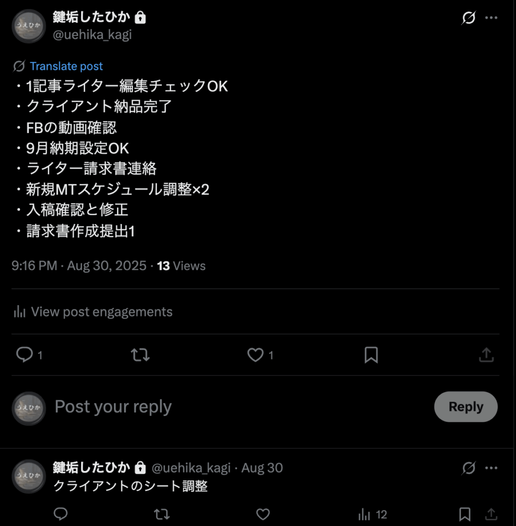Open profile avatar at top of post

tap(29, 26)
